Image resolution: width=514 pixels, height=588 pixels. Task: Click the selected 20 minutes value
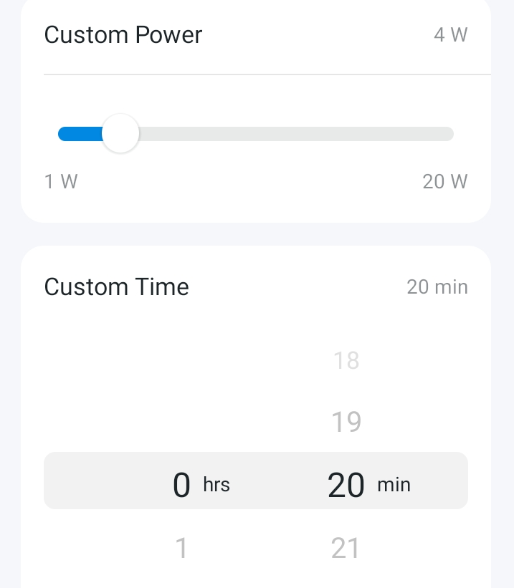(346, 485)
